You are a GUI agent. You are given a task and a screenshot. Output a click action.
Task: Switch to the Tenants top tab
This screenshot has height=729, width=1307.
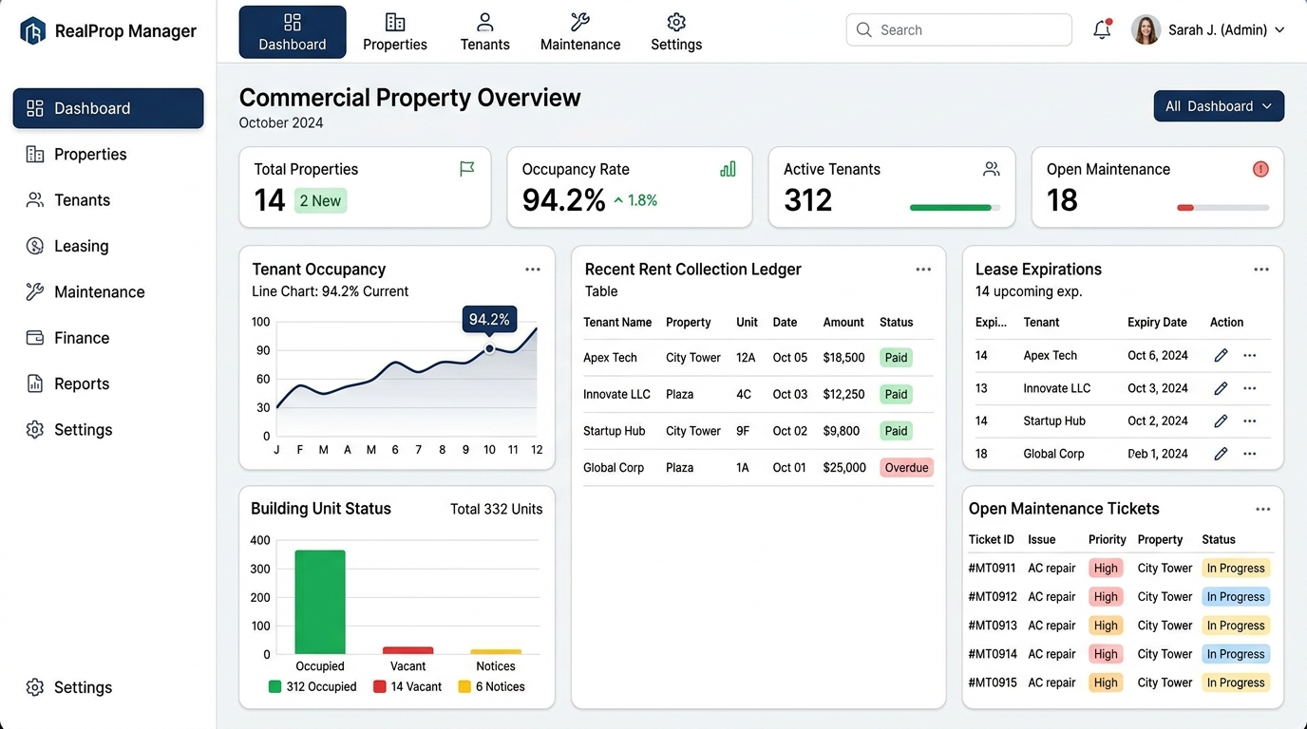(x=485, y=32)
